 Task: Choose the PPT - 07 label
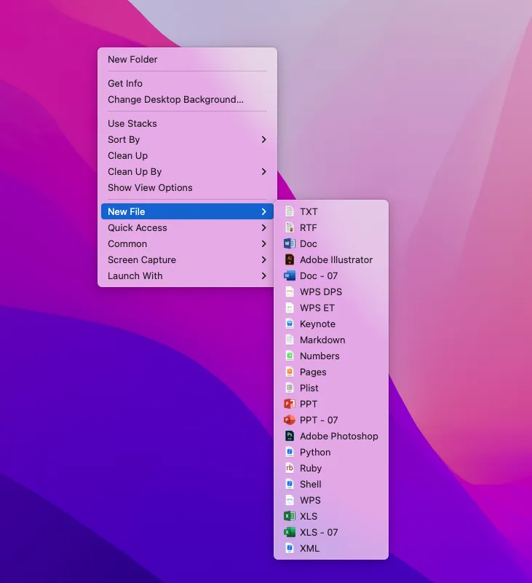pyautogui.click(x=319, y=420)
